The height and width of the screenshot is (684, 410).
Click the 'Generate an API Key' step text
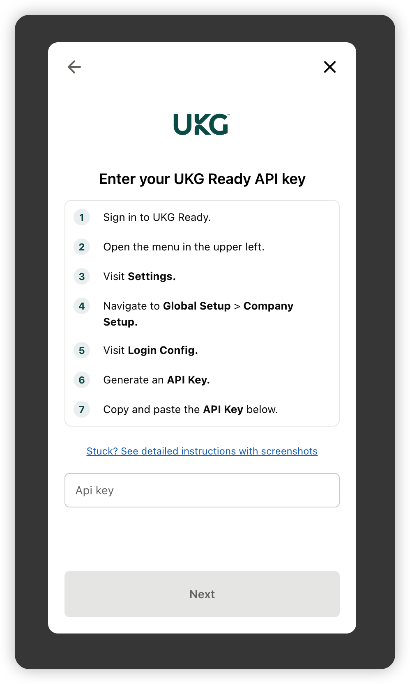coord(157,380)
